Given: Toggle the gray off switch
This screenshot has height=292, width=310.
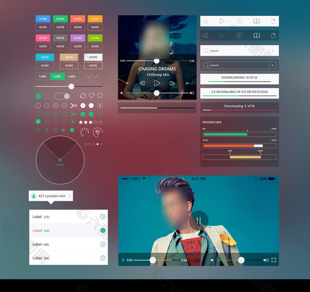Looking at the screenshot, I should (x=62, y=96).
